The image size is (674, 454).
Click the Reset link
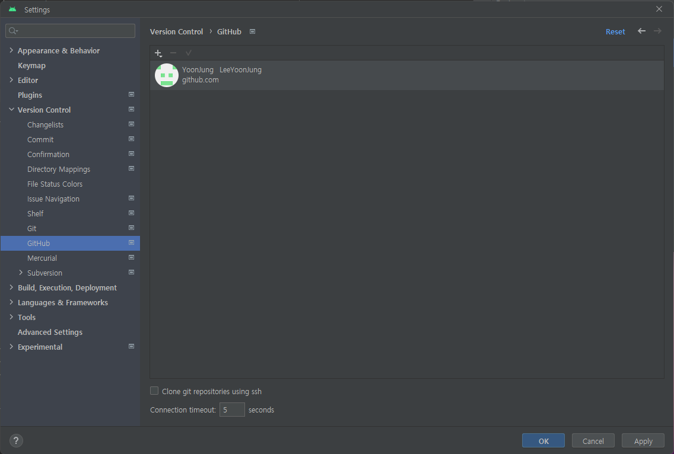pyautogui.click(x=615, y=32)
